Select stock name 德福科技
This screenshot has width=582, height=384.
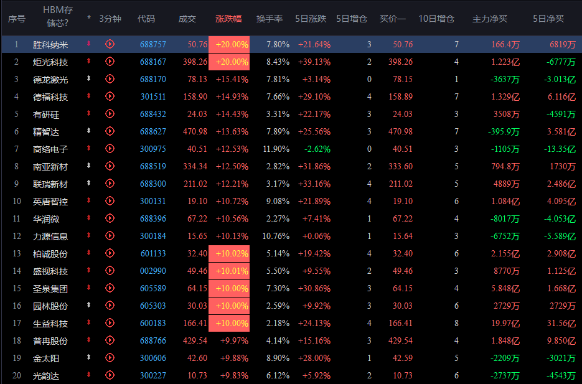point(50,97)
